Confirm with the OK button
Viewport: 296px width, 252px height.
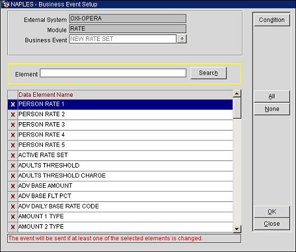coord(272,212)
